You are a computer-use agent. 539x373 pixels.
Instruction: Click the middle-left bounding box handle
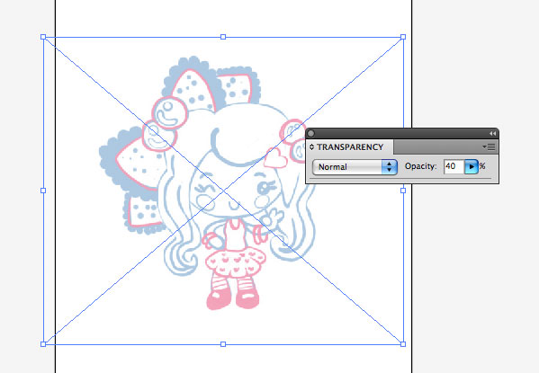tap(43, 191)
